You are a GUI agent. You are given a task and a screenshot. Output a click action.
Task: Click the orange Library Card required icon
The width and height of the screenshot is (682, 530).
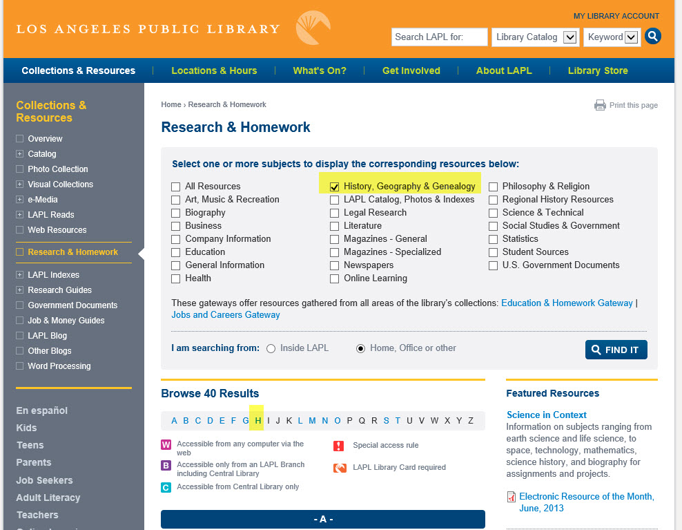[x=340, y=468]
